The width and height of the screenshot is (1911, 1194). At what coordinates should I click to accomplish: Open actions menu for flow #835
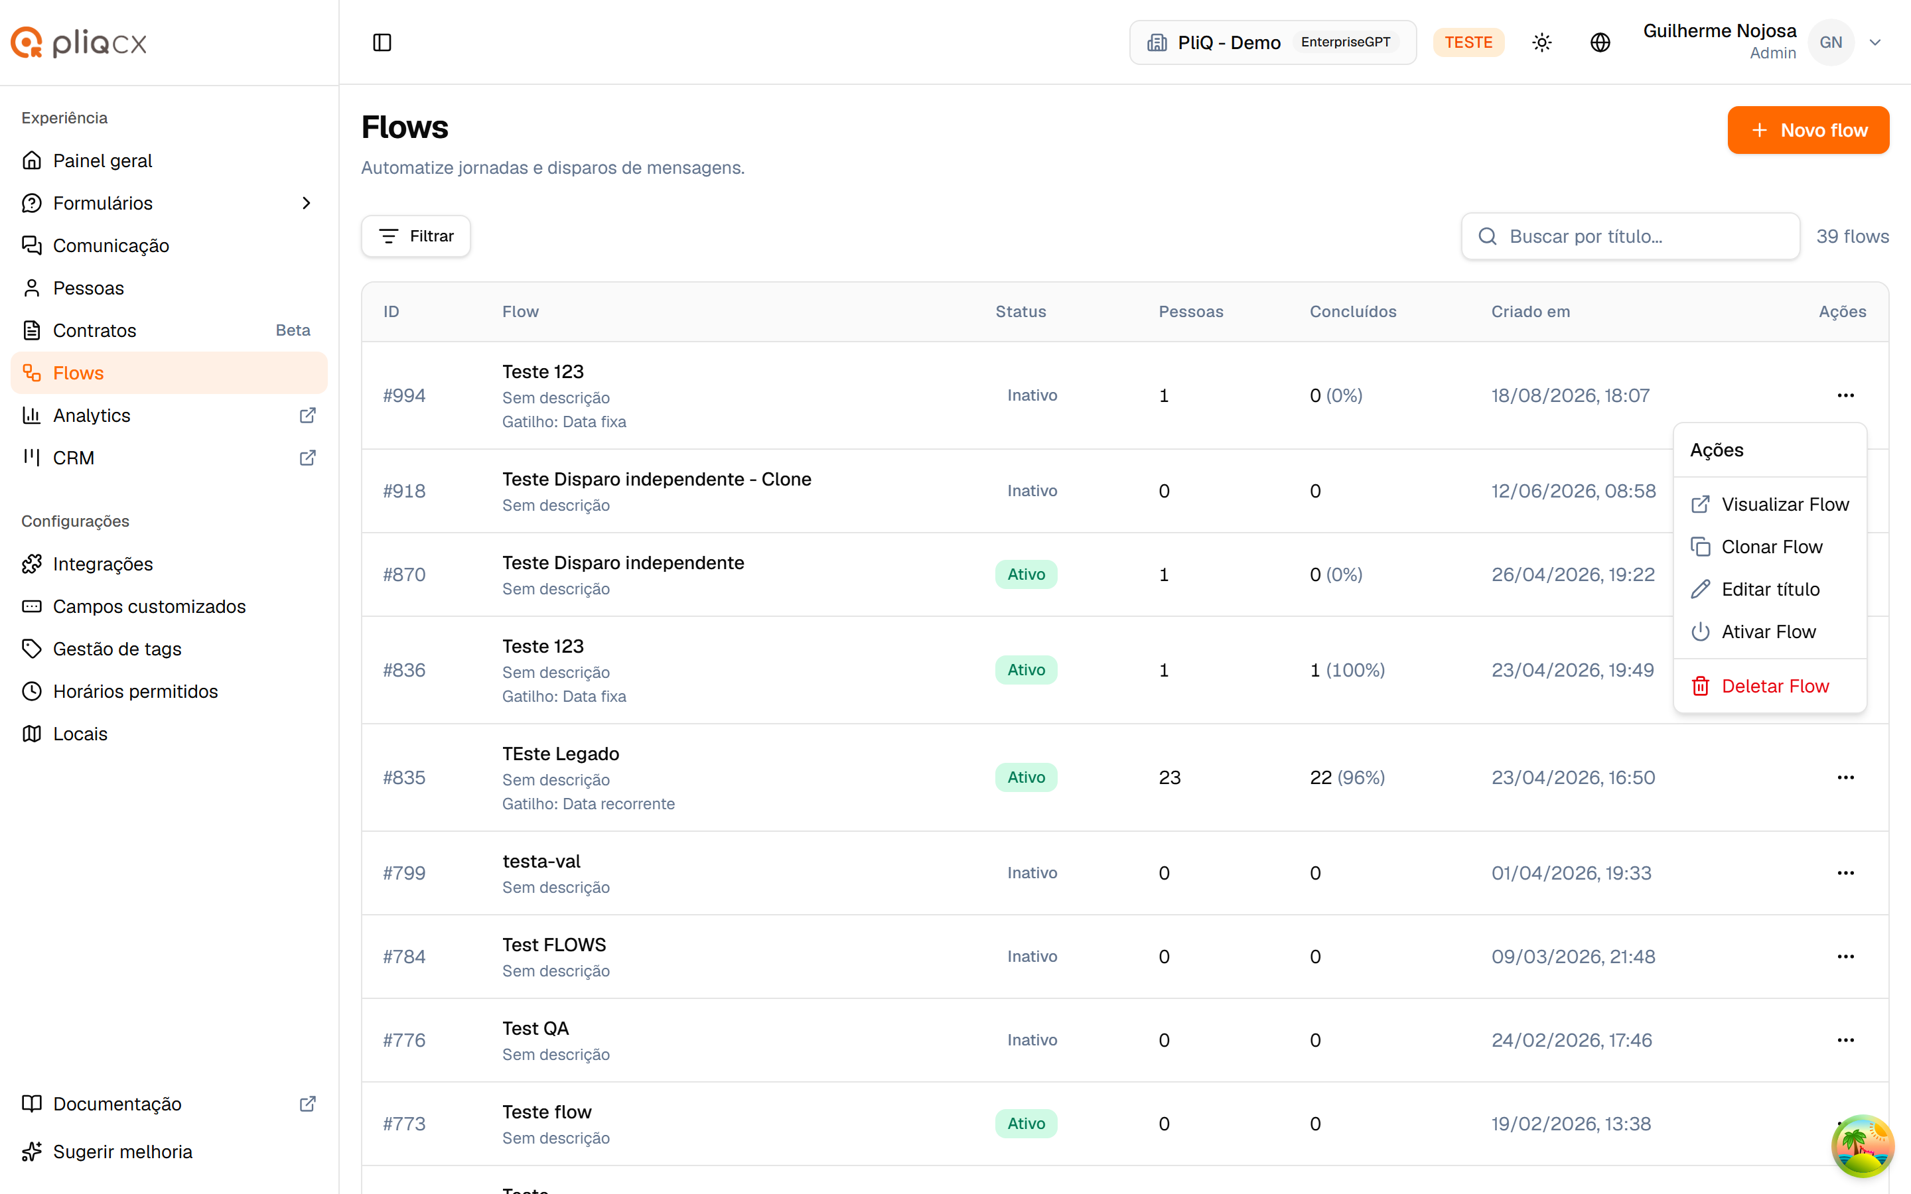(x=1845, y=777)
